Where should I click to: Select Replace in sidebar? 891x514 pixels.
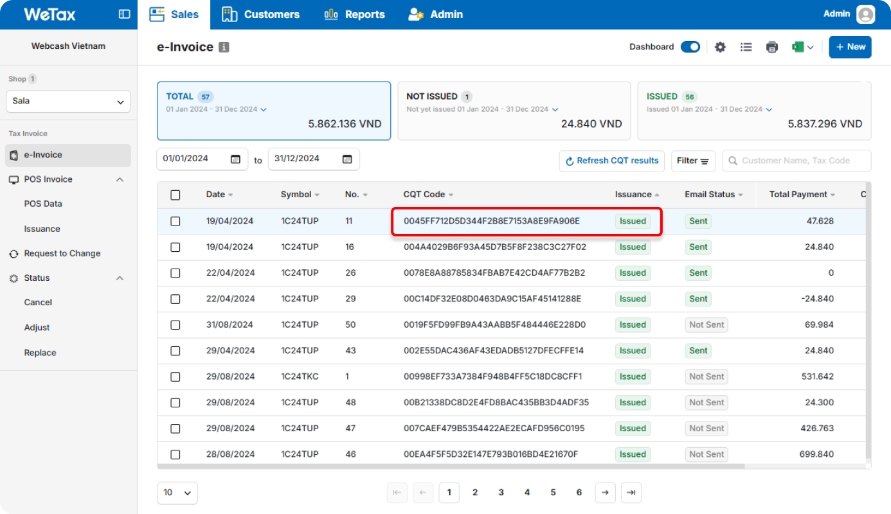[x=40, y=353]
